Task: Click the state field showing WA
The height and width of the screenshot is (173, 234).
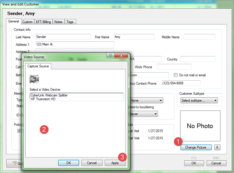Action: pos(146,59)
